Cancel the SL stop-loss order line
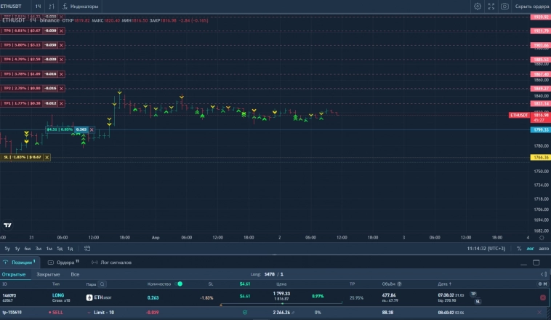Image resolution: width=551 pixels, height=320 pixels. point(47,157)
